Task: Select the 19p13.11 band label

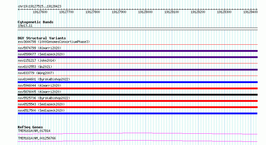Action: point(25,26)
